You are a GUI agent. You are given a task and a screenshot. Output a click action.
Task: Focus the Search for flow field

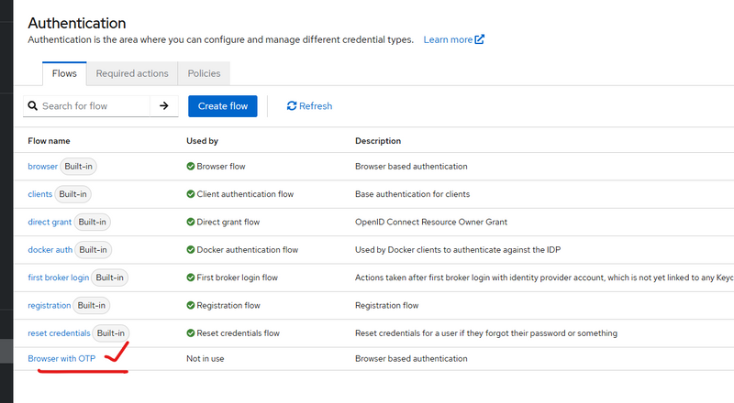pos(92,106)
